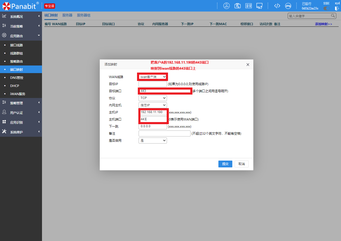This screenshot has width=341, height=241.
Task: Collapse 应用路由 sidebar menu
Action: (21, 36)
